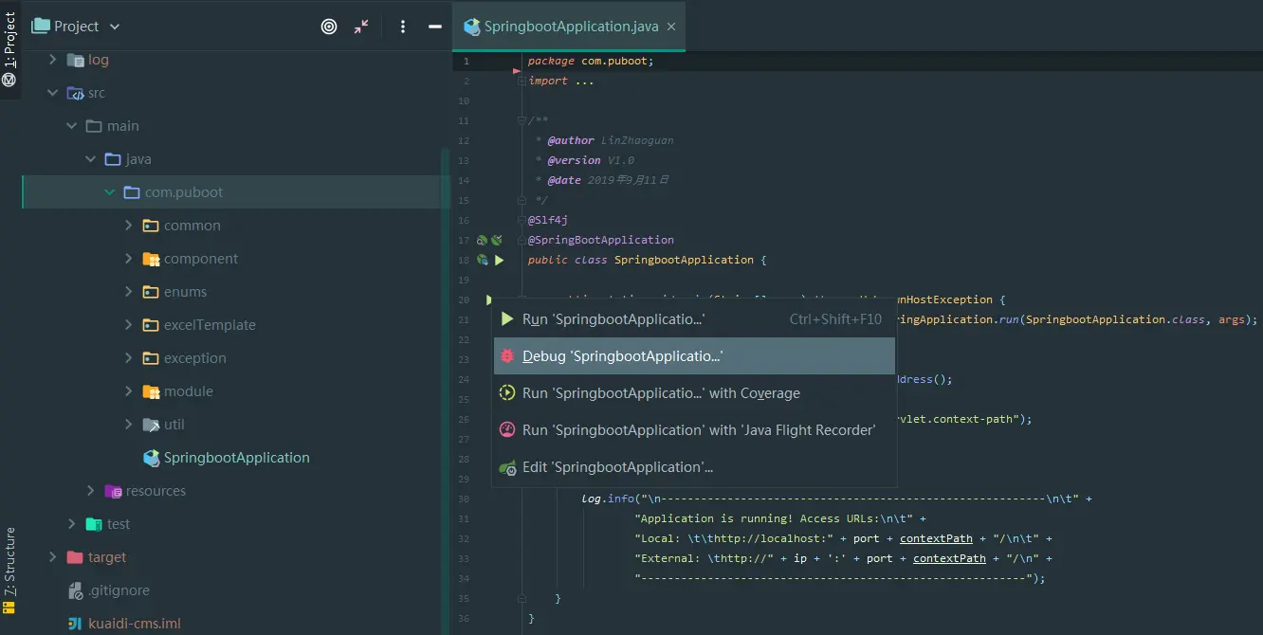The image size is (1263, 635).
Task: Hide the Project panel with minimize icon
Action: pos(435,27)
